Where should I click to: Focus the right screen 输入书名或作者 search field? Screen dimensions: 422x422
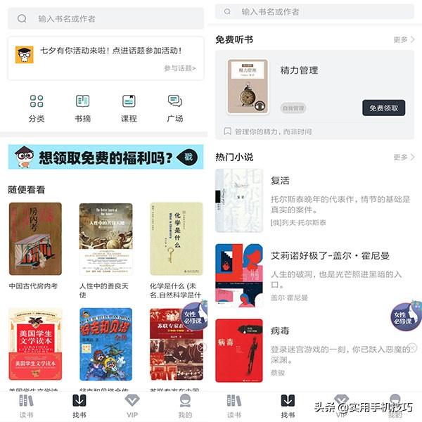(314, 11)
